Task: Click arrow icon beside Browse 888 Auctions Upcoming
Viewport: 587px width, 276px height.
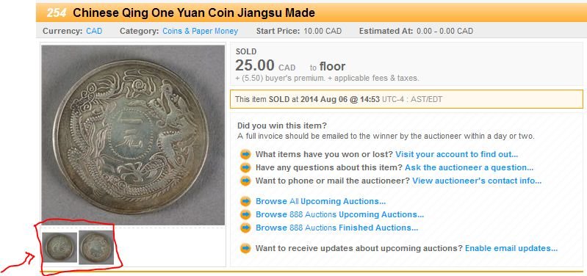Action: click(x=245, y=214)
